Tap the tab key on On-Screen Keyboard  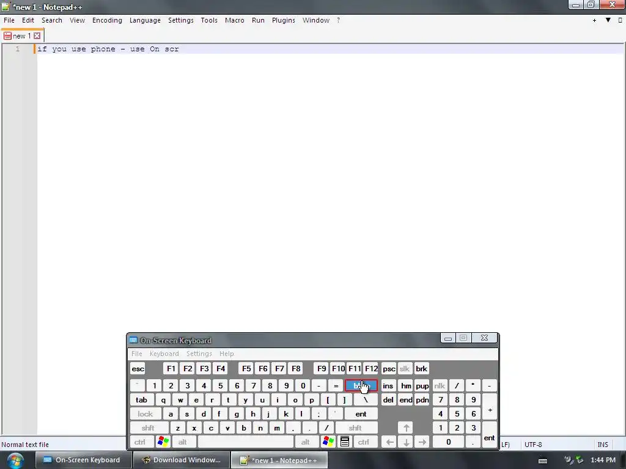tap(141, 400)
